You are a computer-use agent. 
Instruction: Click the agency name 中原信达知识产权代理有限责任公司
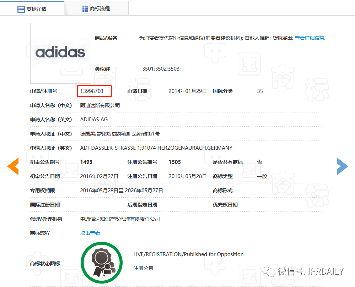coord(120,219)
